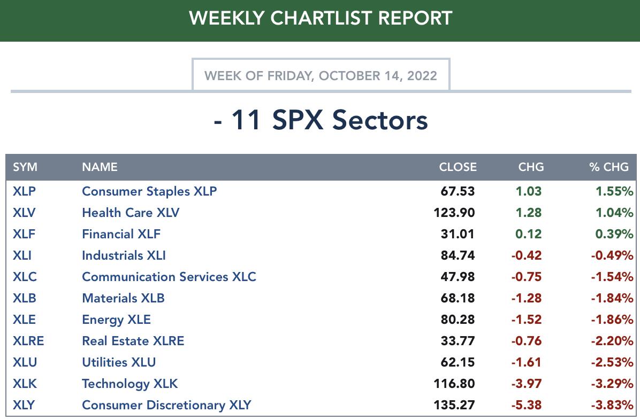Select the XLI symbol
Screen dimensions: 640x420
click(22, 255)
